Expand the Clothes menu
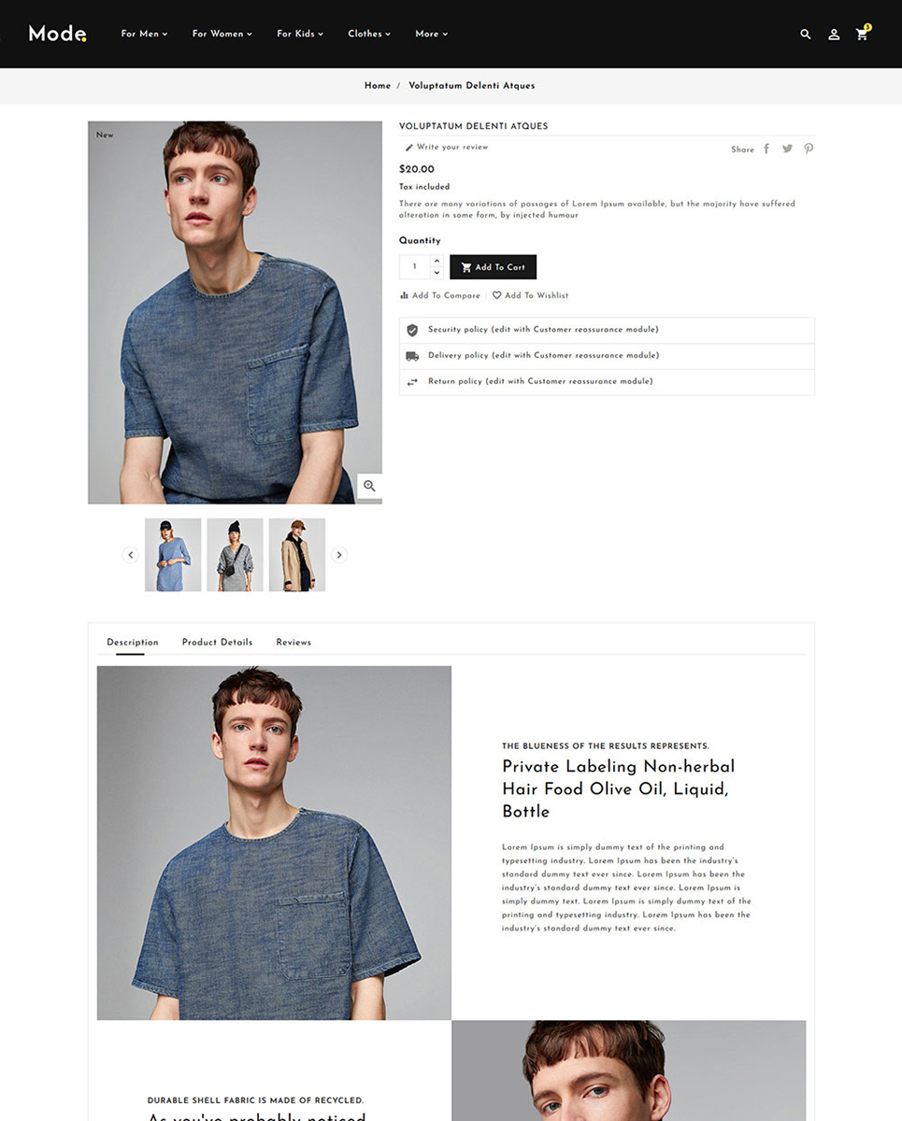Screen dimensions: 902x1121 (369, 34)
